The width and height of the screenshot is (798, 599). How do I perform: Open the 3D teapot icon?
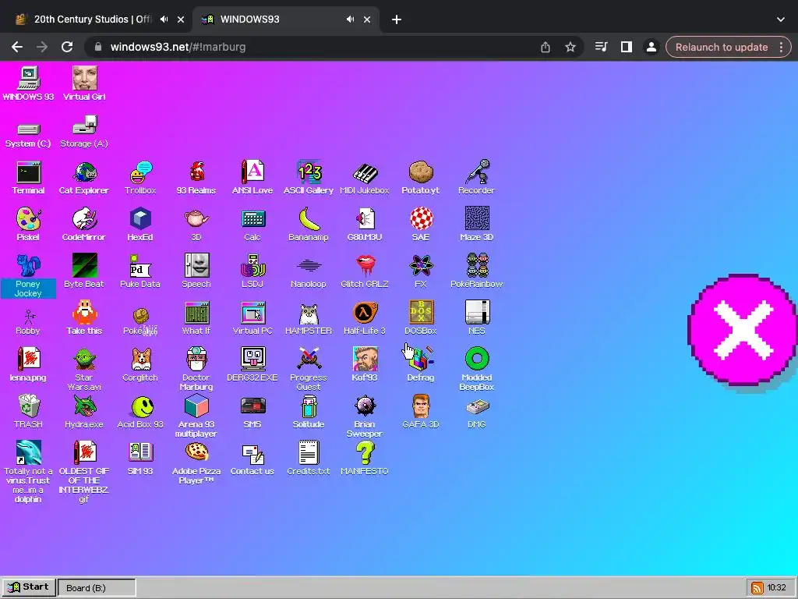[x=196, y=225]
